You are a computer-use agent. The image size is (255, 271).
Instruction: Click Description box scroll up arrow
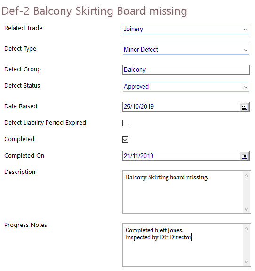pos(246,176)
